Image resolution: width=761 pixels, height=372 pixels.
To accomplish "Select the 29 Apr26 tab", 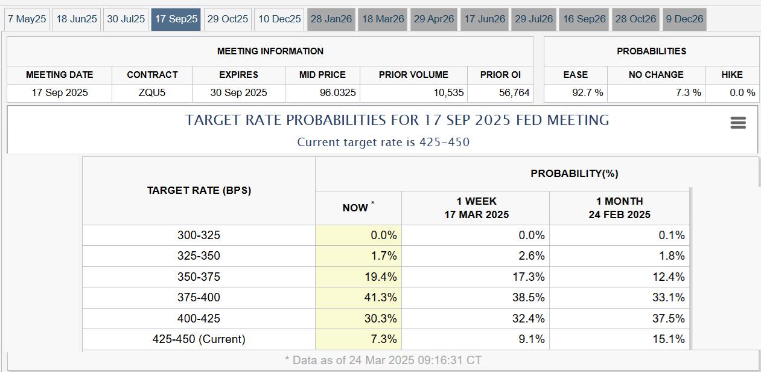I will (x=434, y=19).
